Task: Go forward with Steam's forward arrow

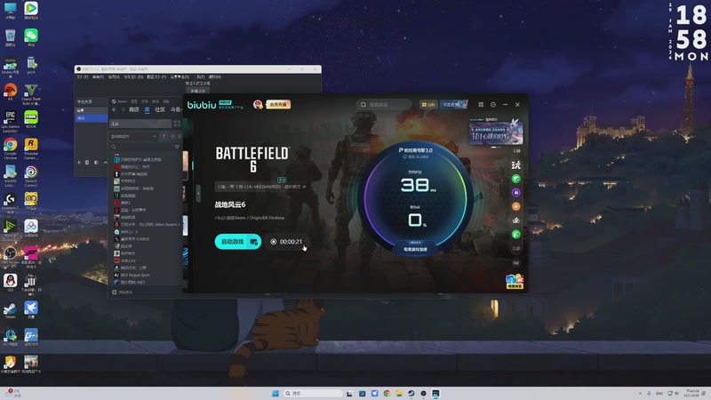Action: coord(123,109)
